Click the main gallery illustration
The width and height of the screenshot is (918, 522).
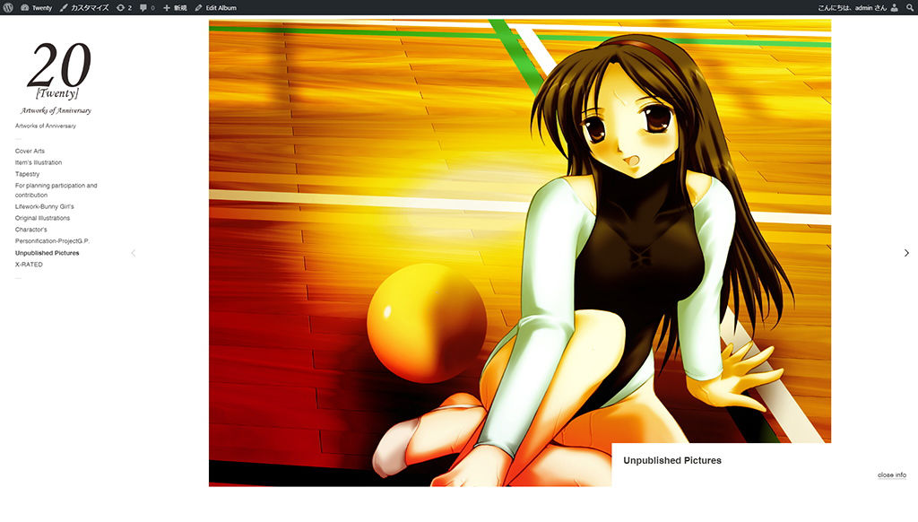pos(520,253)
